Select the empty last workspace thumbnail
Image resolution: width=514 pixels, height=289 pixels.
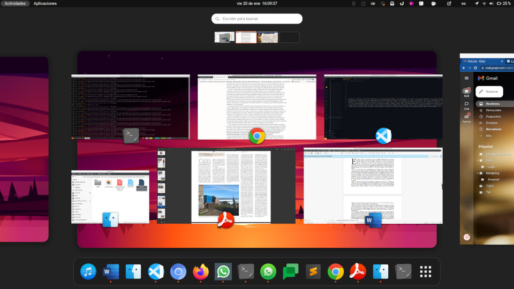click(290, 37)
